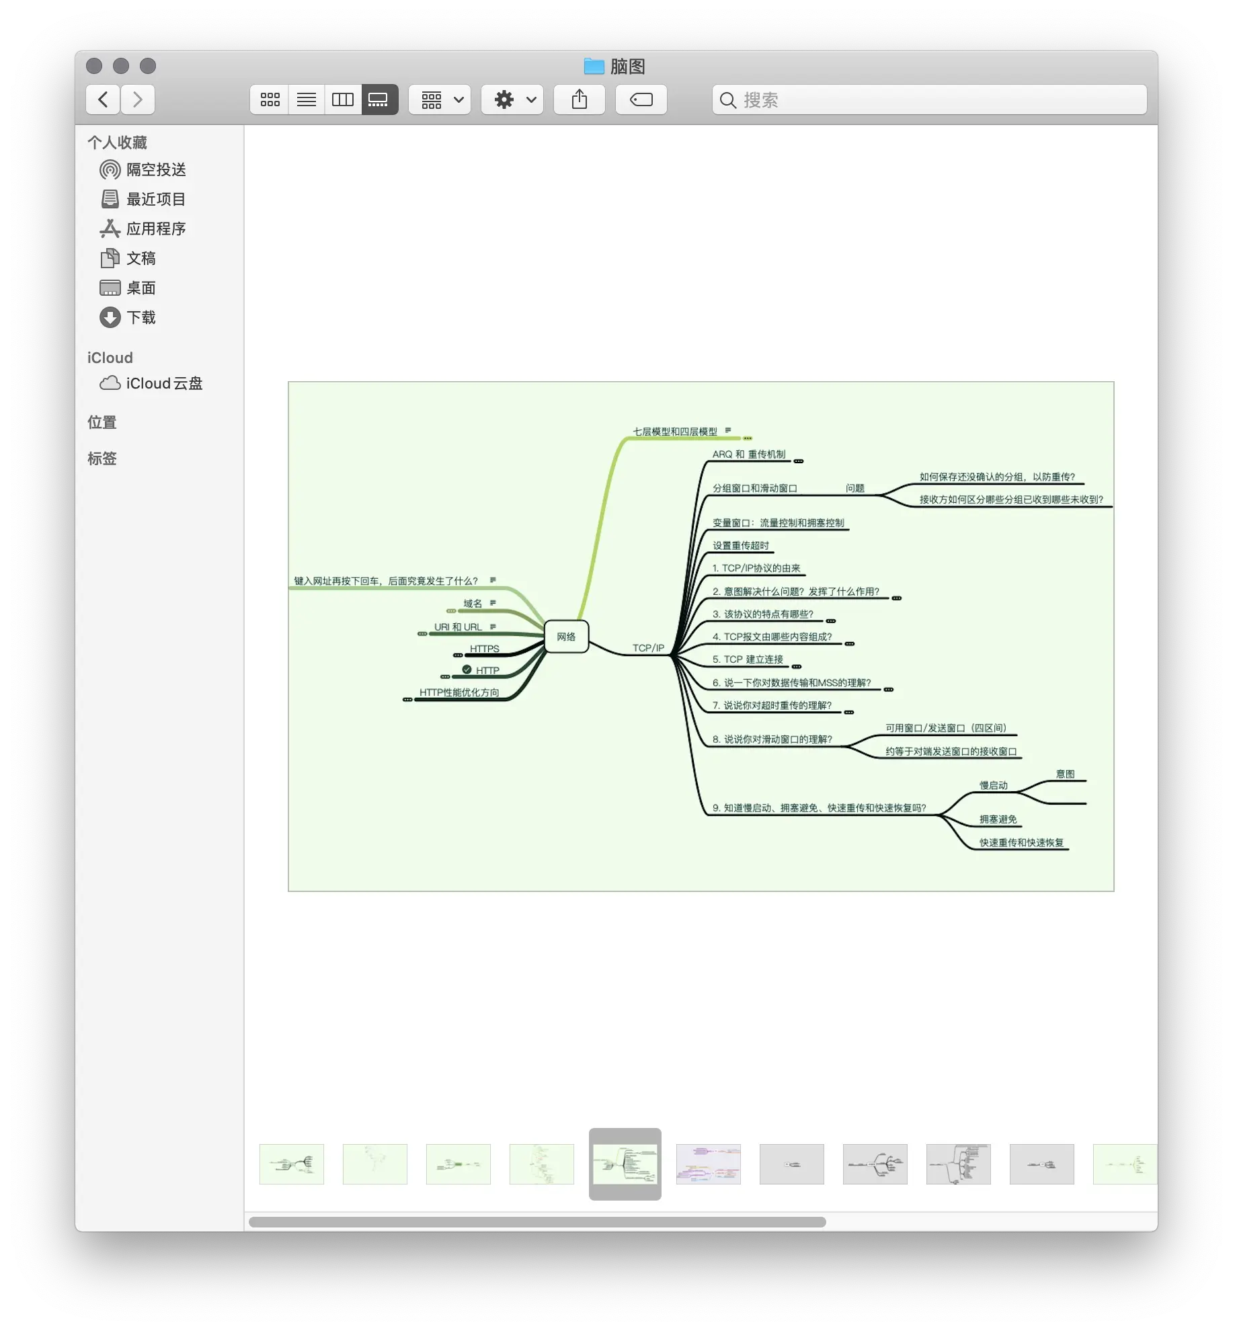Open 下载 in the sidebar
Screen dimensions: 1233x1331
click(128, 317)
